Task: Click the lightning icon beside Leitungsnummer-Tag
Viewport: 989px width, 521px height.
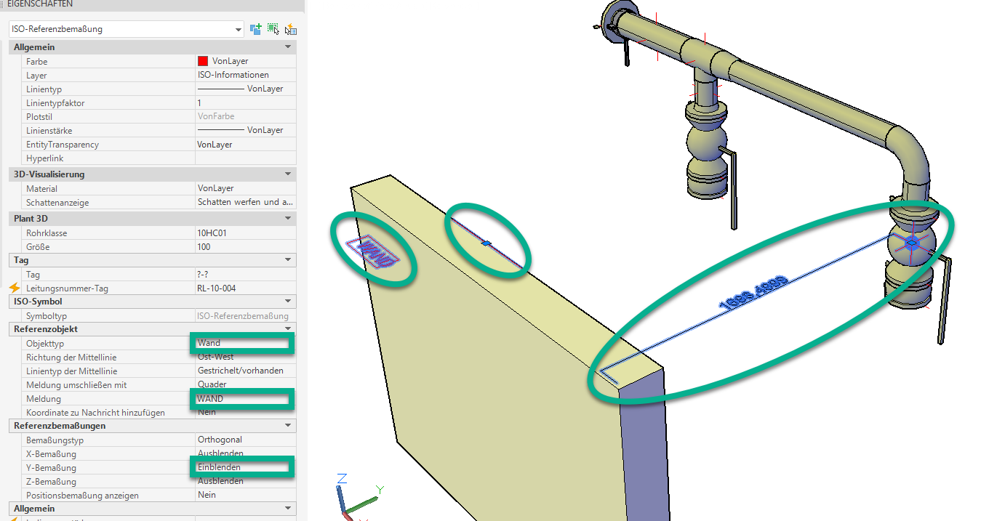Action: coord(15,288)
